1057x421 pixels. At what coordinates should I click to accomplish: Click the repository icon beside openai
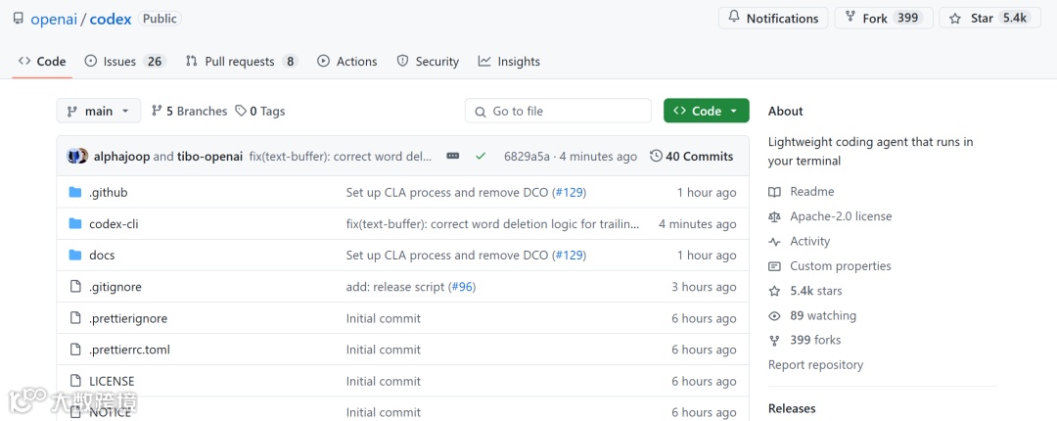pyautogui.click(x=19, y=19)
